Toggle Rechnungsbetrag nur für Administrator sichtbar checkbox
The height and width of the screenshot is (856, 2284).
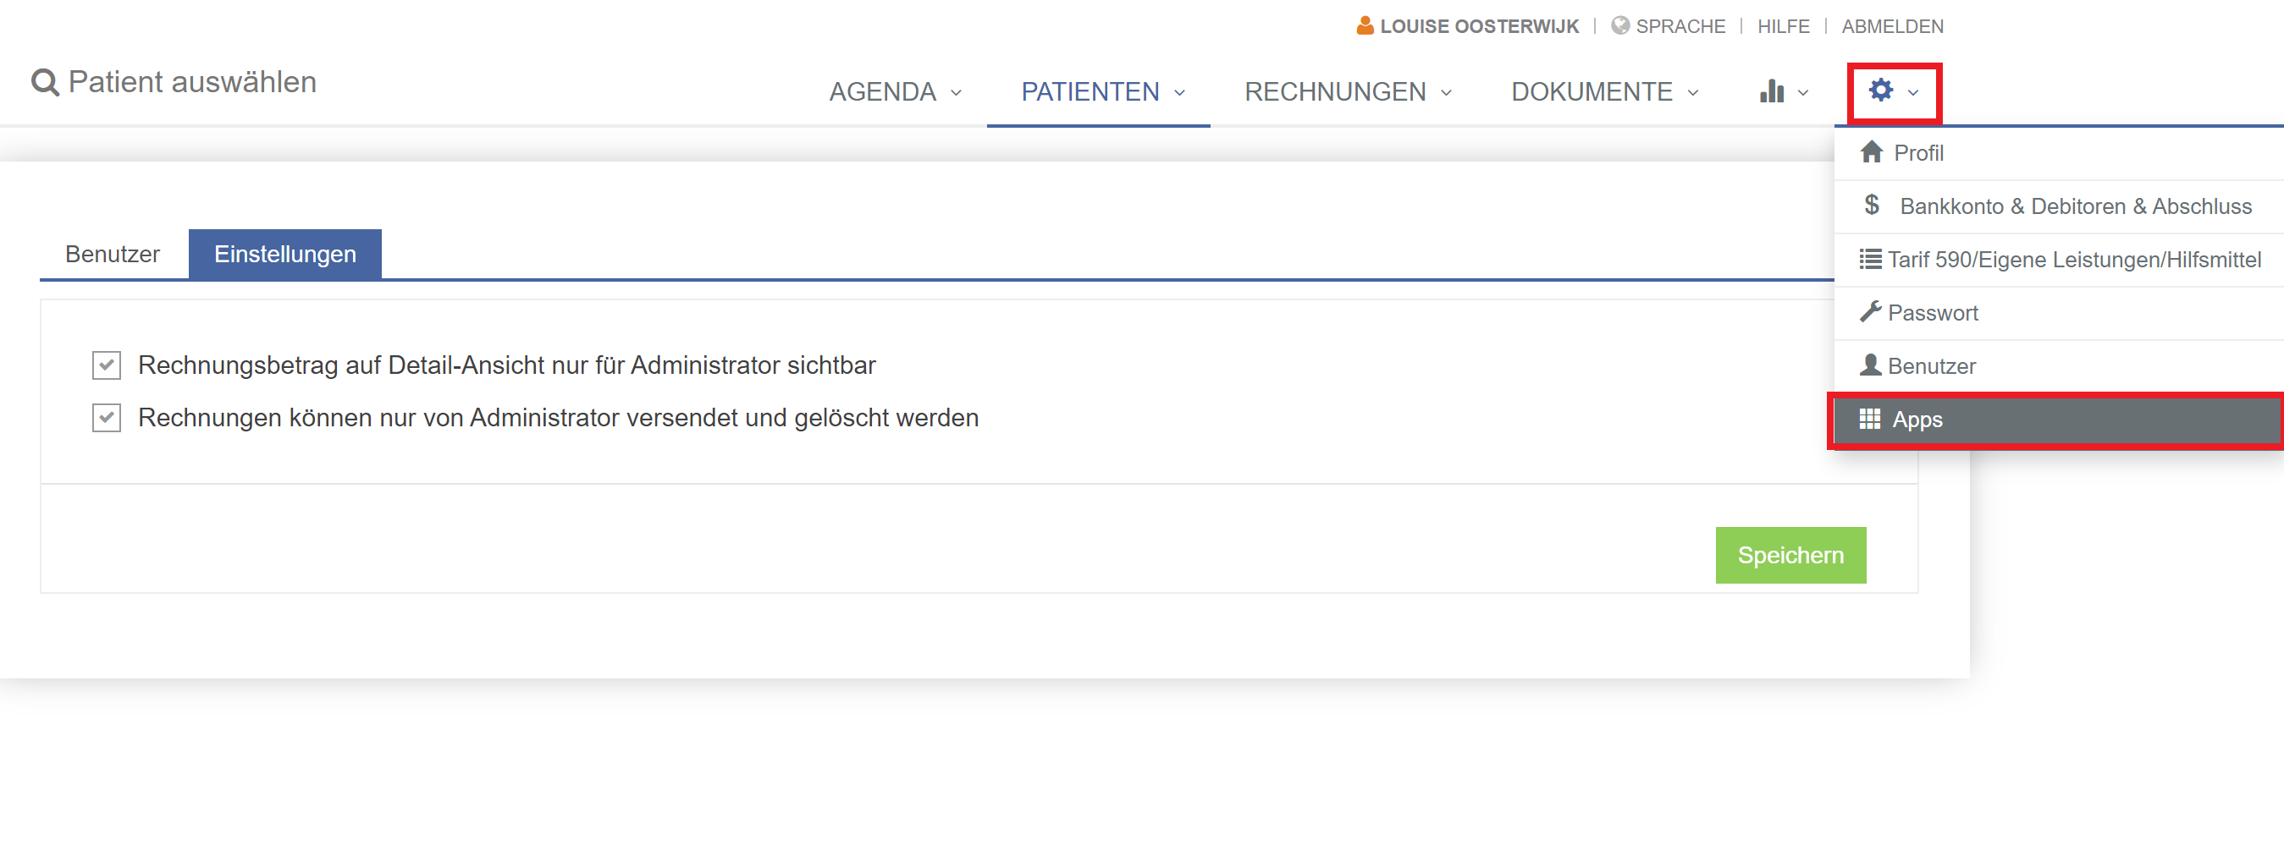107,365
